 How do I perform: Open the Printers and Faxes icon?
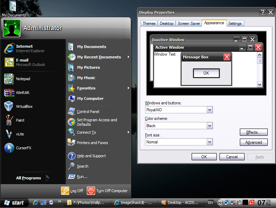pyautogui.click(x=71, y=142)
